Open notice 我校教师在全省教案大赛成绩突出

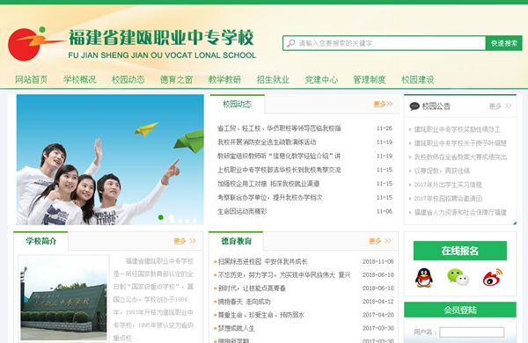(460, 157)
